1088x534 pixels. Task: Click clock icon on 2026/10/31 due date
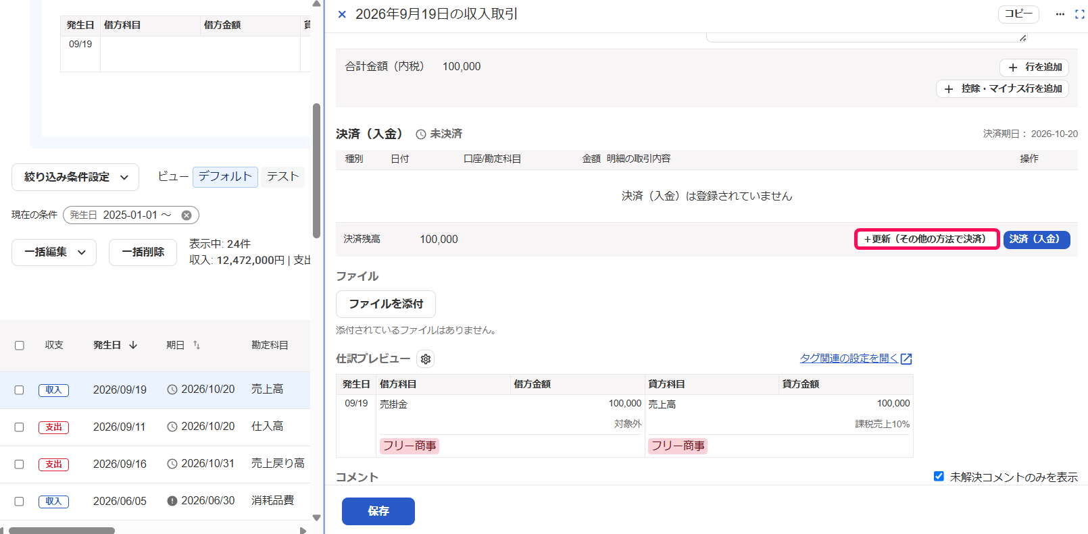pyautogui.click(x=172, y=464)
